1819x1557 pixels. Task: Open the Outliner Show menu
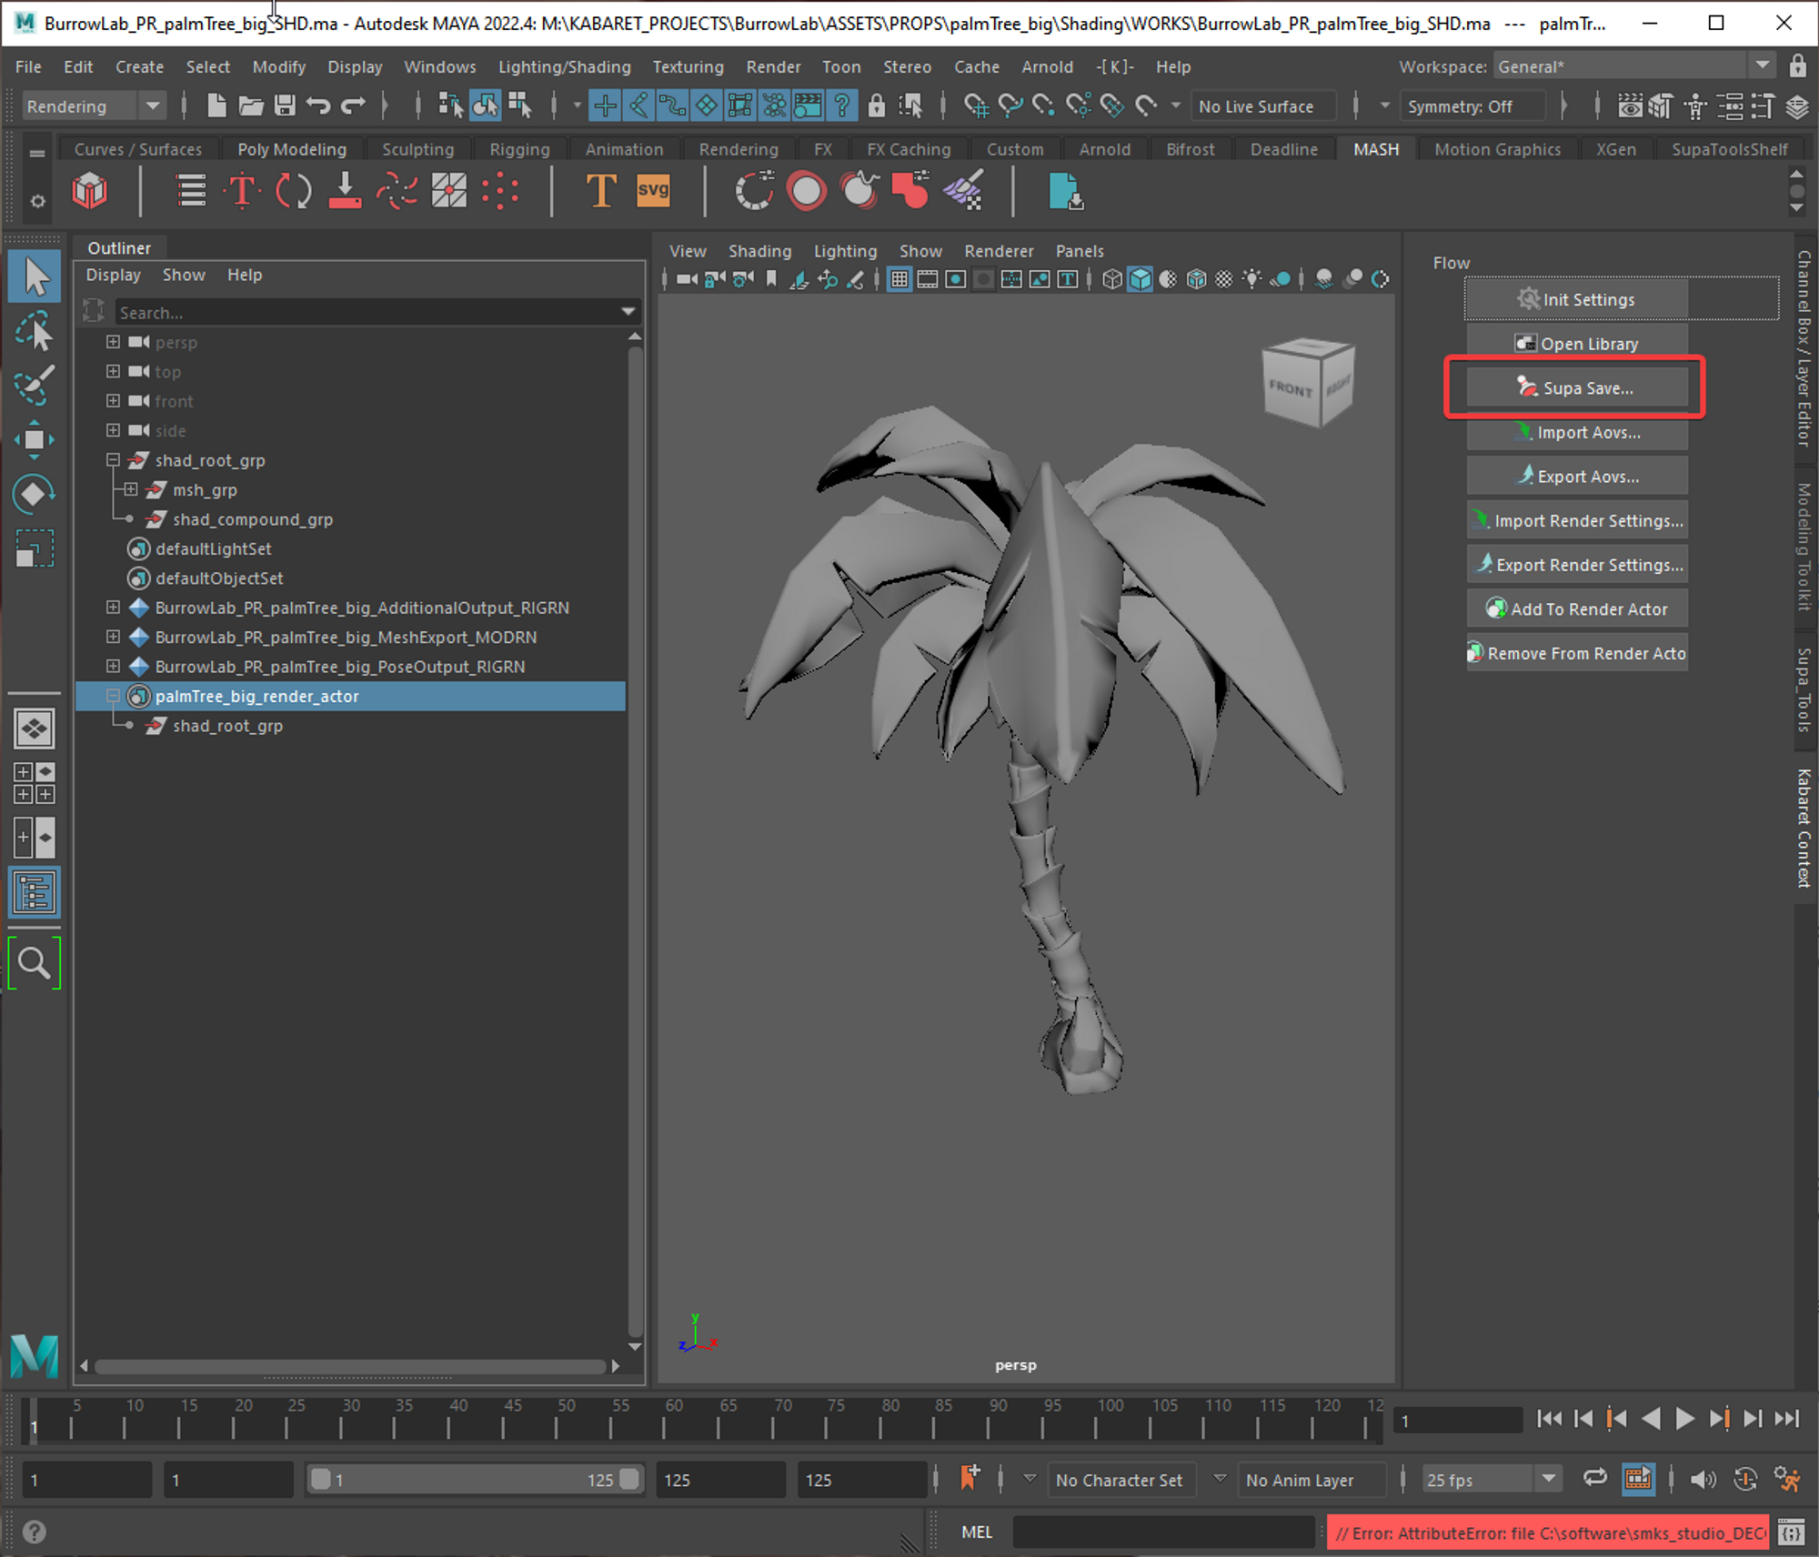(x=184, y=275)
